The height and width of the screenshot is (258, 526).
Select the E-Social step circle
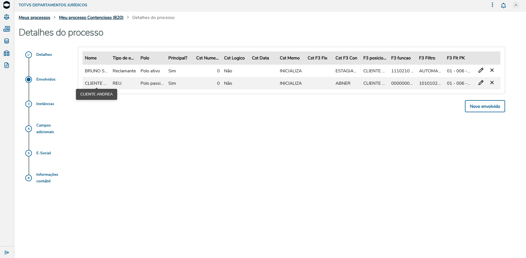coord(29,153)
